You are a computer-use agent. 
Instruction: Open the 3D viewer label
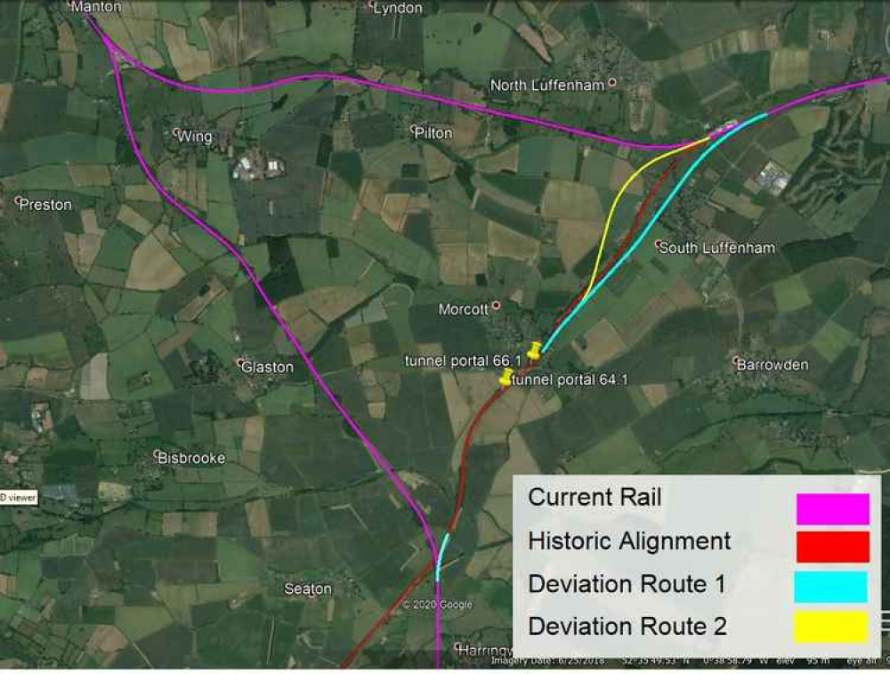tap(18, 498)
